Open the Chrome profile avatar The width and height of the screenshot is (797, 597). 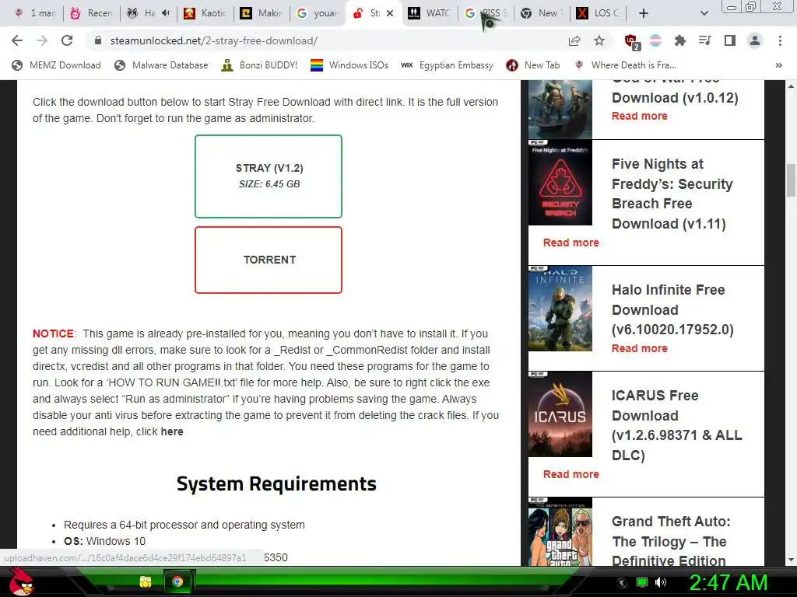755,40
